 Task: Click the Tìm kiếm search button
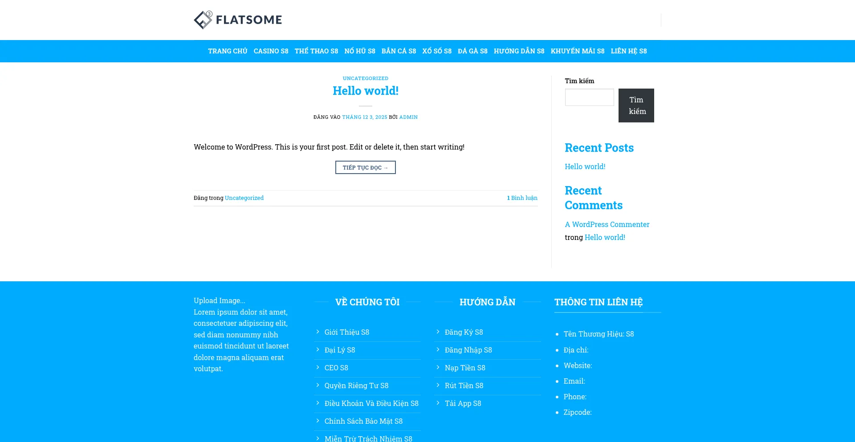click(636, 105)
